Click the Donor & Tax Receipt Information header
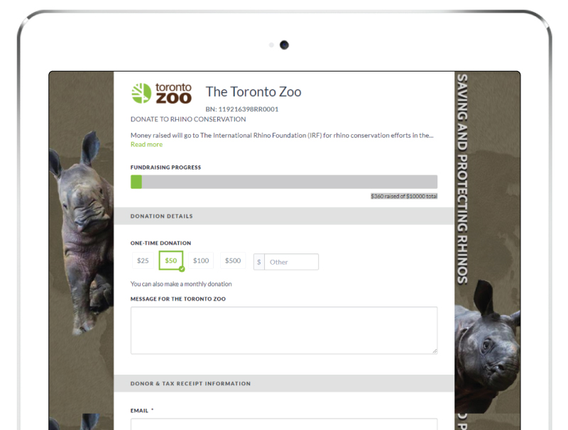The height and width of the screenshot is (430, 568). tap(190, 384)
